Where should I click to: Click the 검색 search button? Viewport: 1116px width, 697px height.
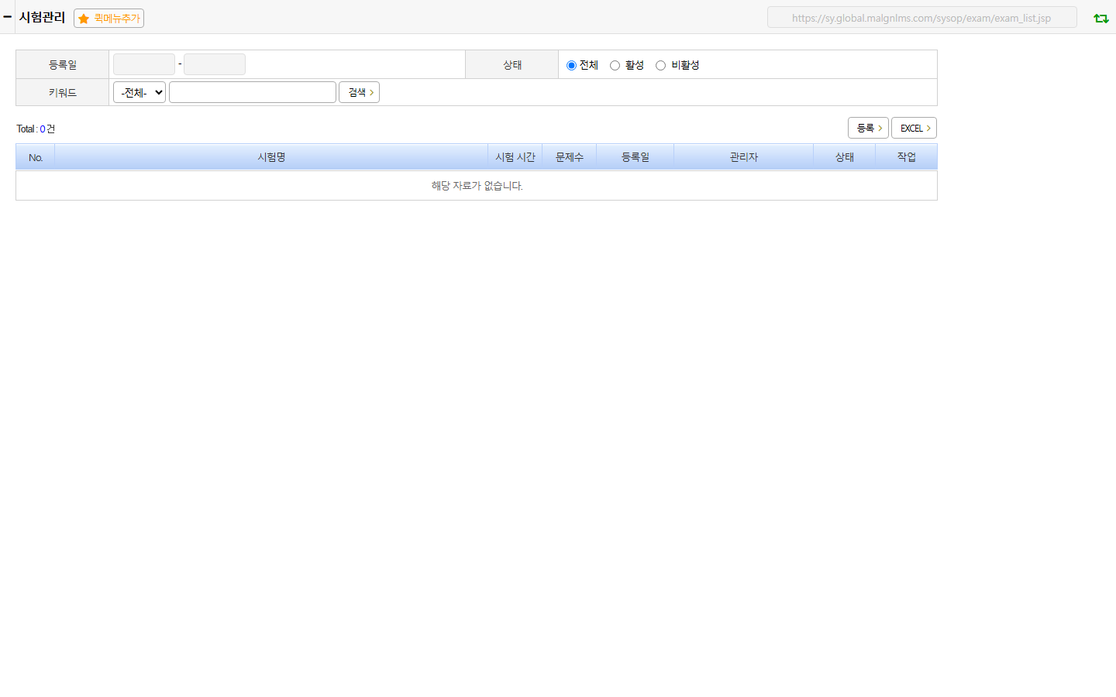359,92
